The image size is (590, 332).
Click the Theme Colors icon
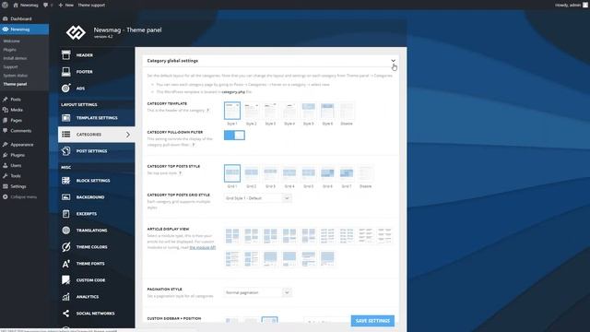coord(65,247)
